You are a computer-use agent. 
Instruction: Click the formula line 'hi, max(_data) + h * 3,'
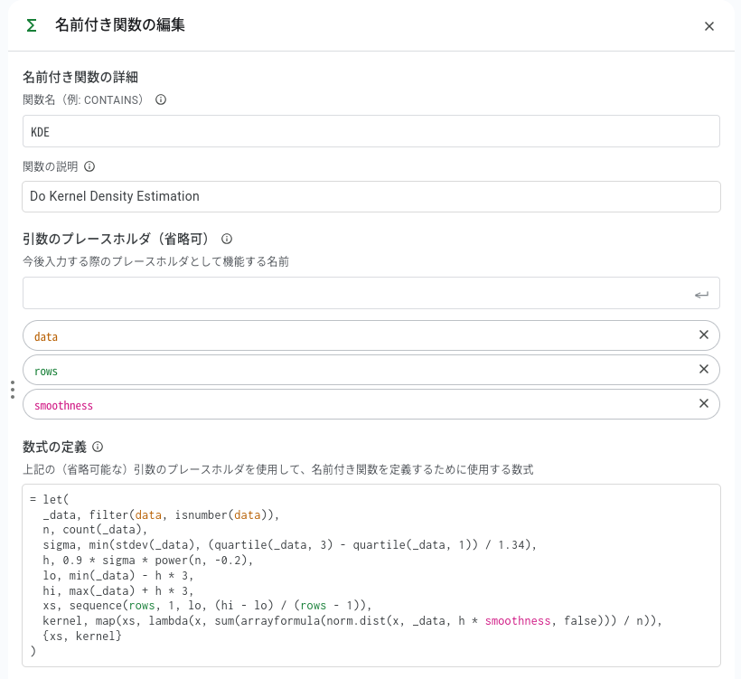(118, 590)
